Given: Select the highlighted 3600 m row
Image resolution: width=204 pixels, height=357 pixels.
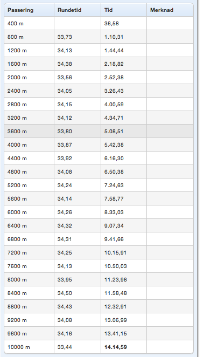Looking at the screenshot, I should tap(99, 132).
